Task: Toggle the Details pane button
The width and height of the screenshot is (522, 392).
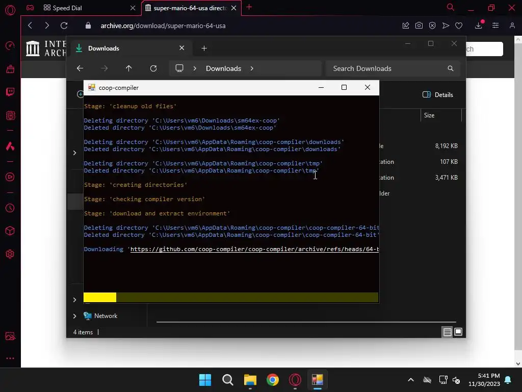Action: click(x=437, y=94)
